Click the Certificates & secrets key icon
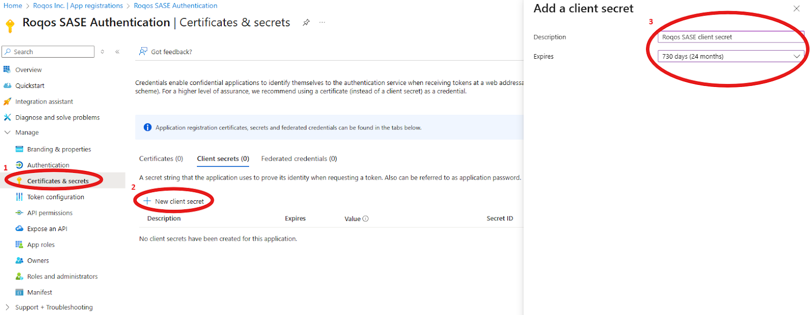The width and height of the screenshot is (810, 315). [19, 181]
